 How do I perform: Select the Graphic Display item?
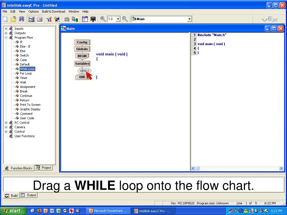pos(30,109)
